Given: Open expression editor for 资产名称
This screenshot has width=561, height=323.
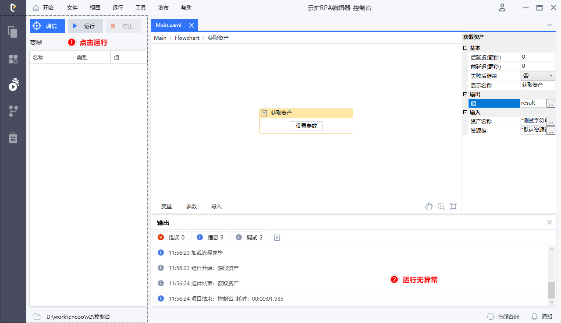Looking at the screenshot, I should (551, 121).
